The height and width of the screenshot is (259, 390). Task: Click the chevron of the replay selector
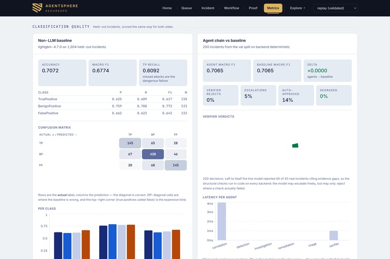[x=355, y=8]
